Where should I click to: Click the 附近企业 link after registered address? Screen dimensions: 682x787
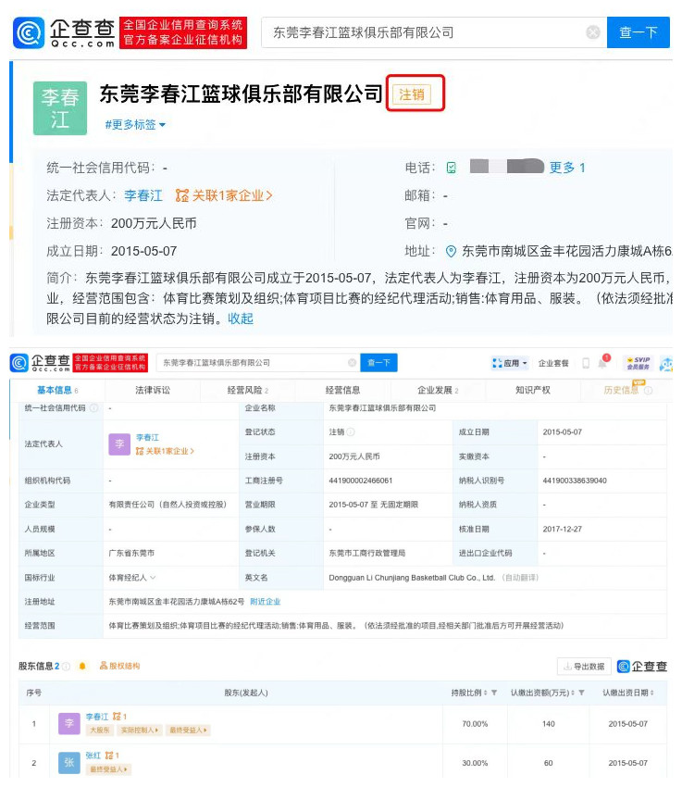click(x=266, y=602)
